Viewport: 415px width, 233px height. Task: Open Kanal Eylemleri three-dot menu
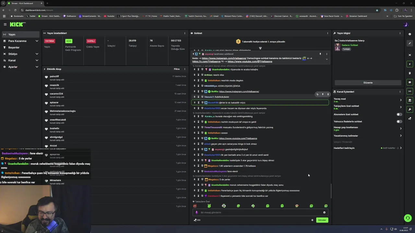pyautogui.click(x=400, y=92)
